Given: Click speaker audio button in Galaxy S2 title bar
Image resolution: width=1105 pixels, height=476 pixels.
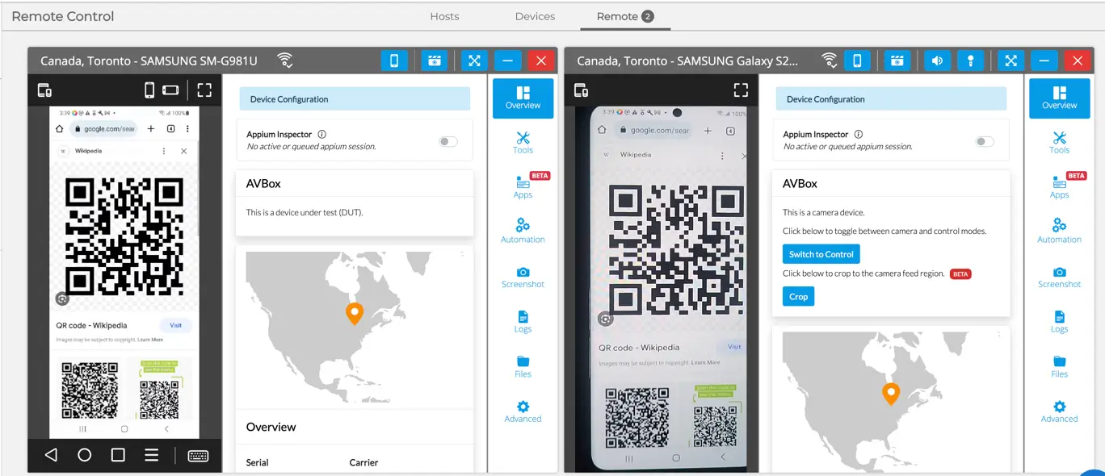Looking at the screenshot, I should click(937, 61).
